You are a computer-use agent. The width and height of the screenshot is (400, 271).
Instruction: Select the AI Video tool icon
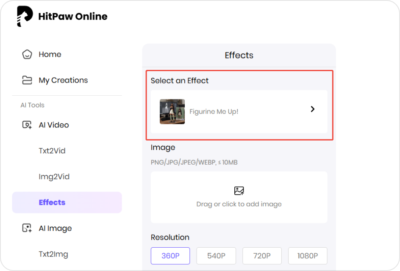27,125
